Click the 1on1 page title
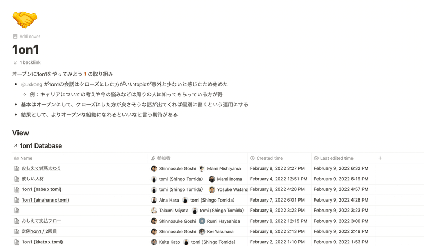424x246 pixels. click(x=25, y=50)
